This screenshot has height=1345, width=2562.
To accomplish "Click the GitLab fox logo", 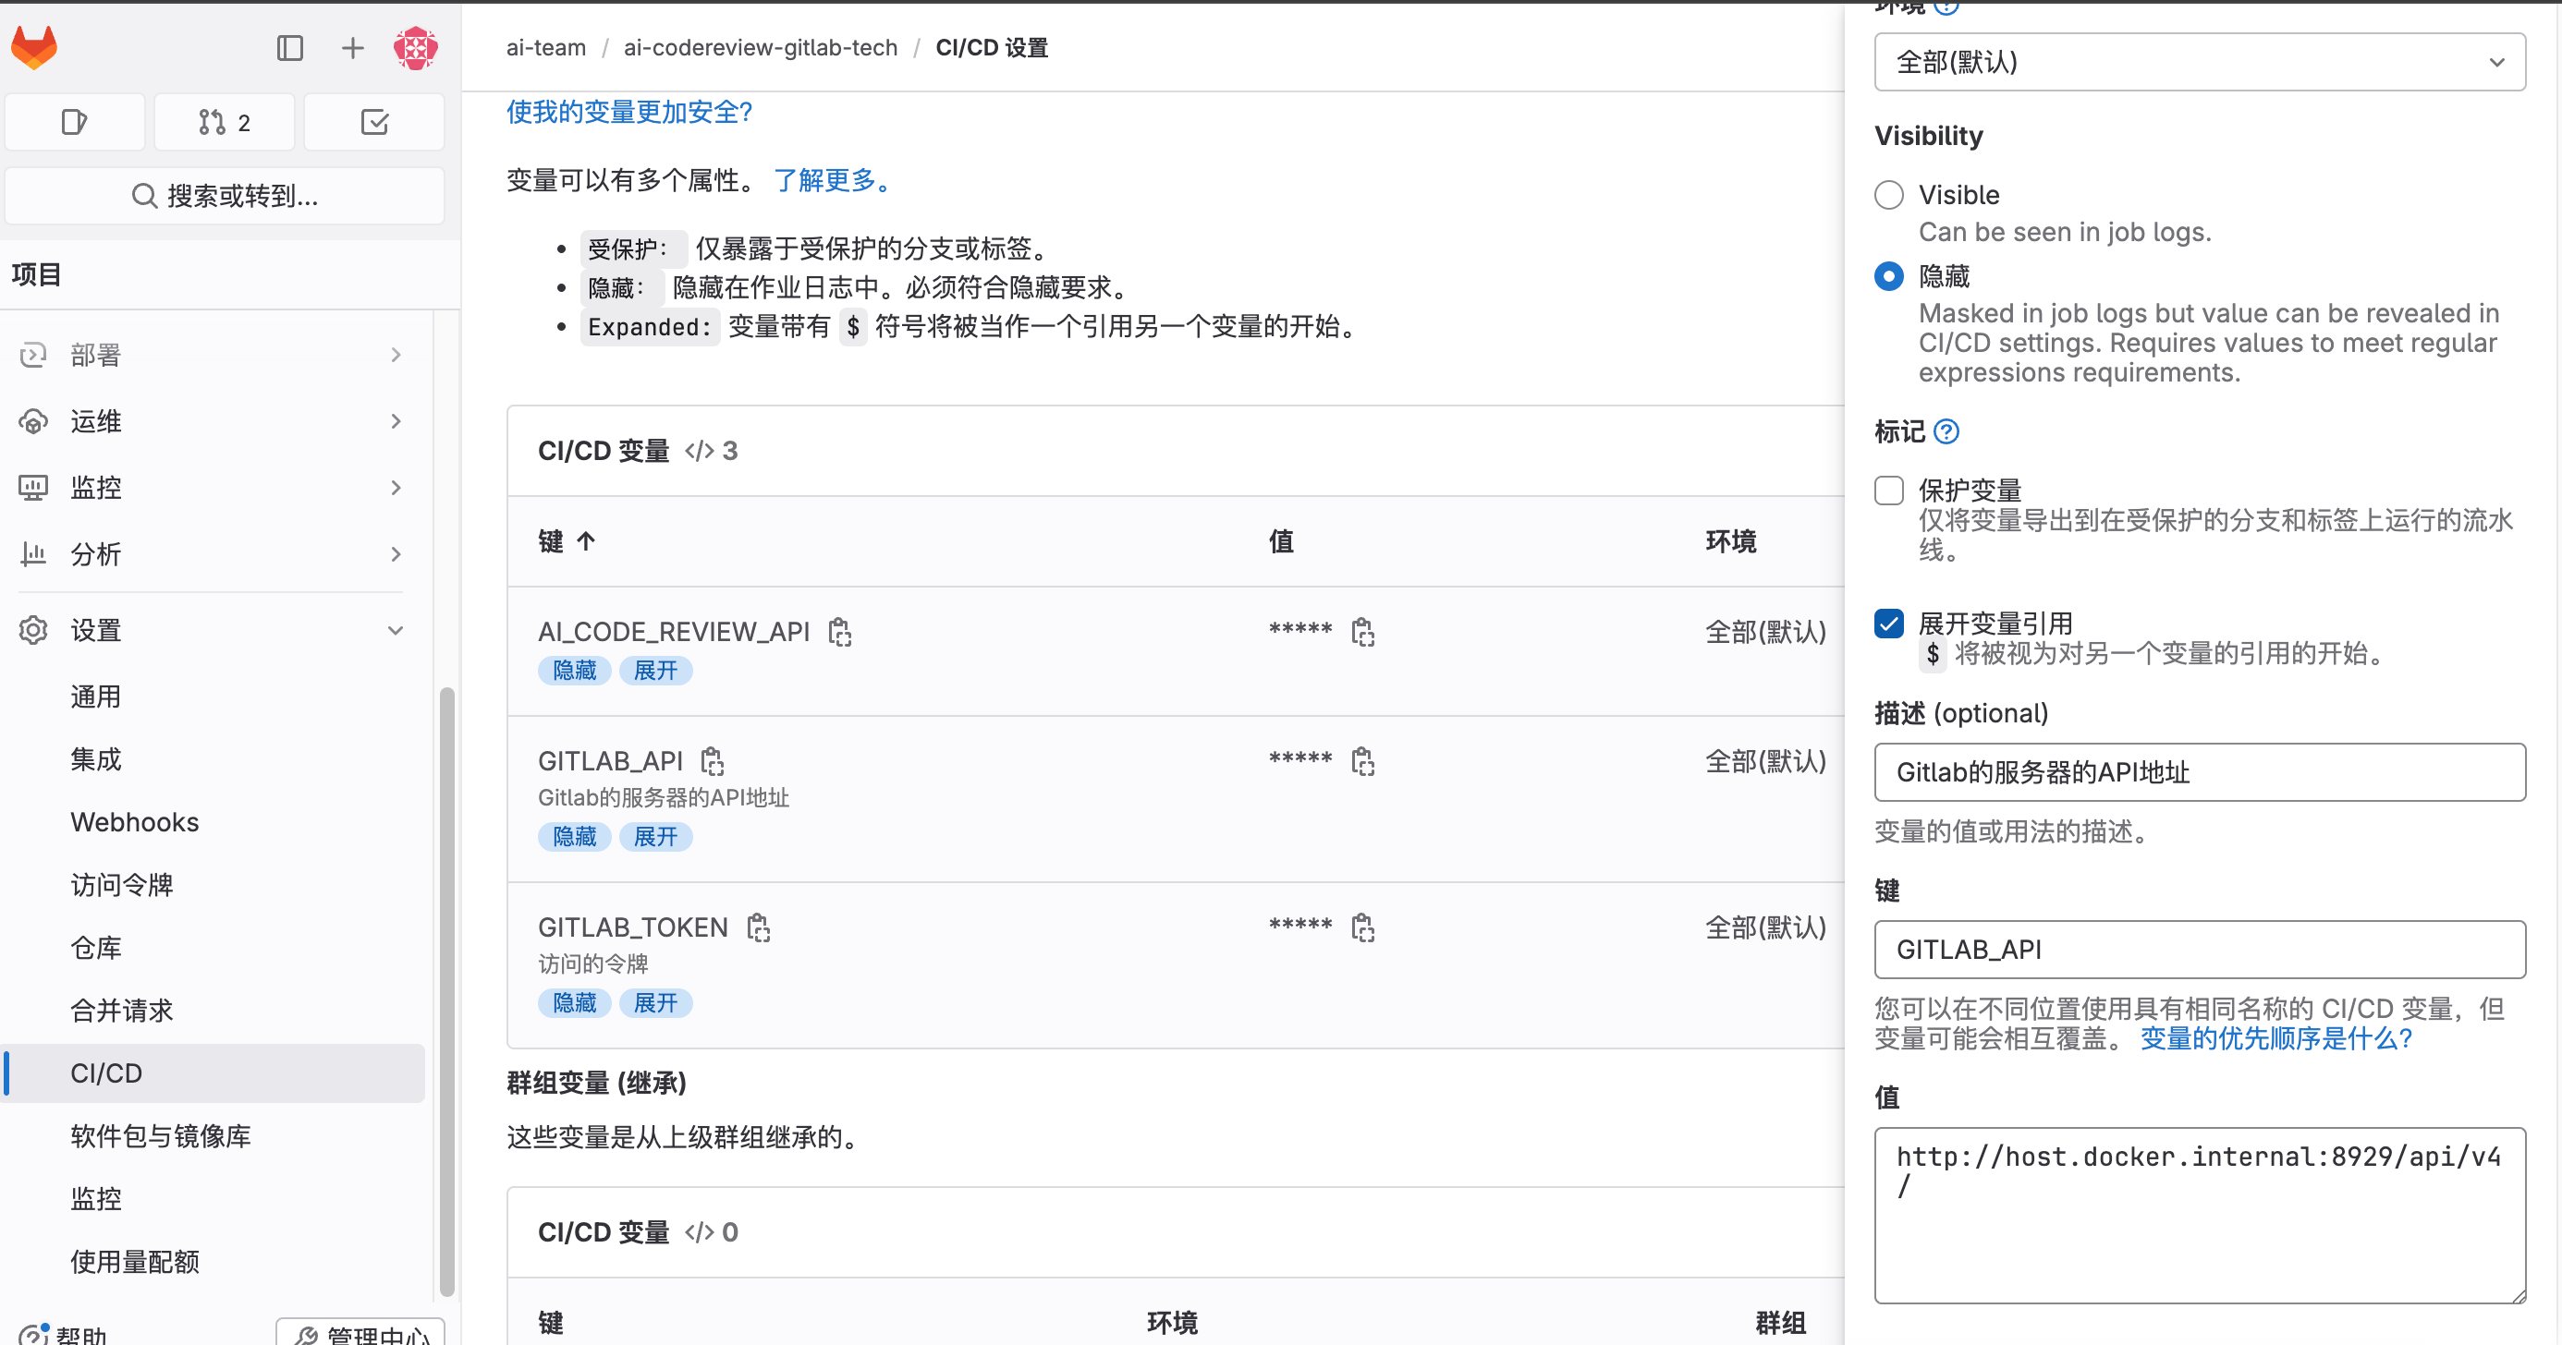I will 34,48.
